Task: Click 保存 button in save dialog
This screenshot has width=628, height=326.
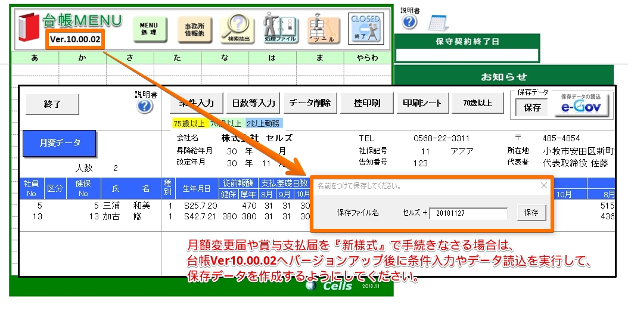Action: pyautogui.click(x=531, y=212)
